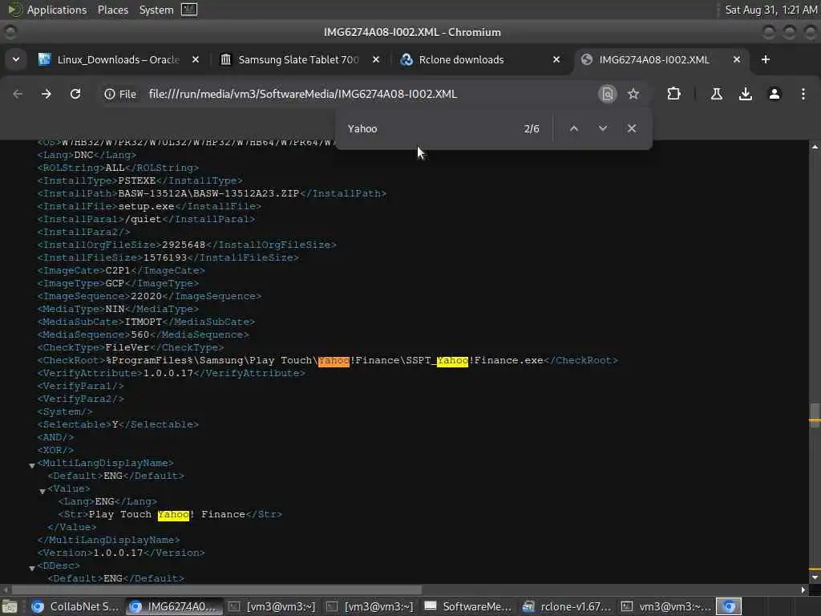
Task: Collapse the DDesc node triangle
Action: (32, 568)
